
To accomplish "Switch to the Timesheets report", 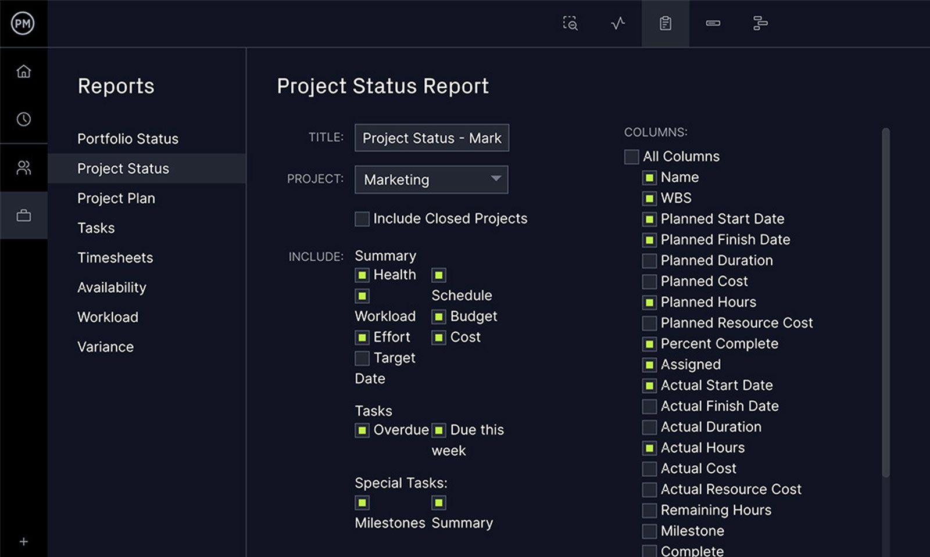I will pos(115,257).
